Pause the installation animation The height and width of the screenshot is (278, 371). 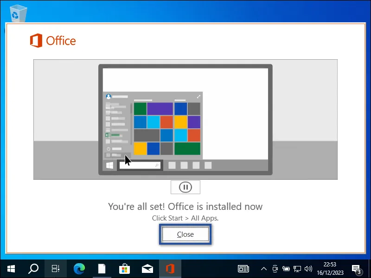coord(185,187)
